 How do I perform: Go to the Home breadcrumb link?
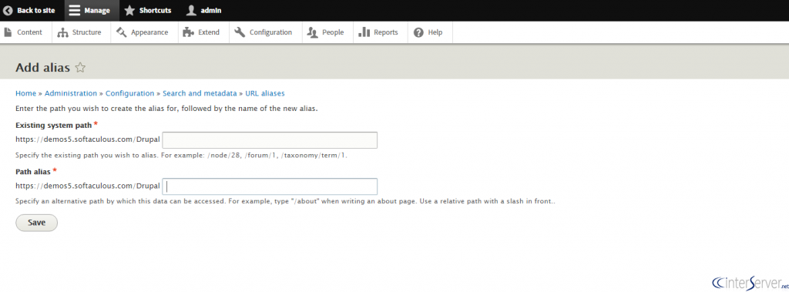point(25,93)
